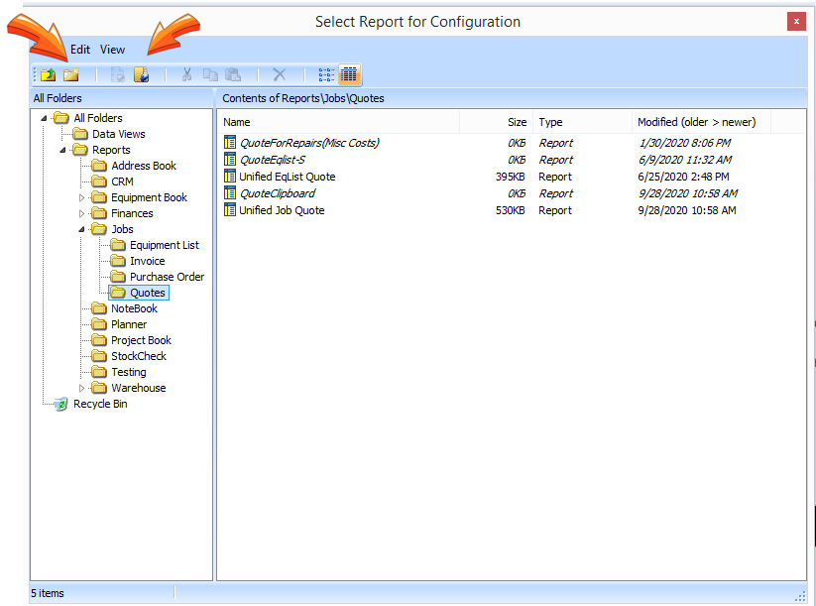Sort by Modified column header

point(696,122)
